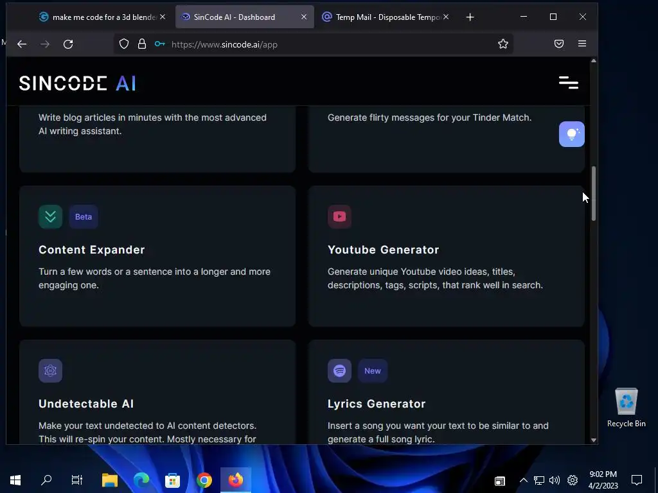Click the SinCode AI logo
Image resolution: width=658 pixels, height=493 pixels.
78,83
